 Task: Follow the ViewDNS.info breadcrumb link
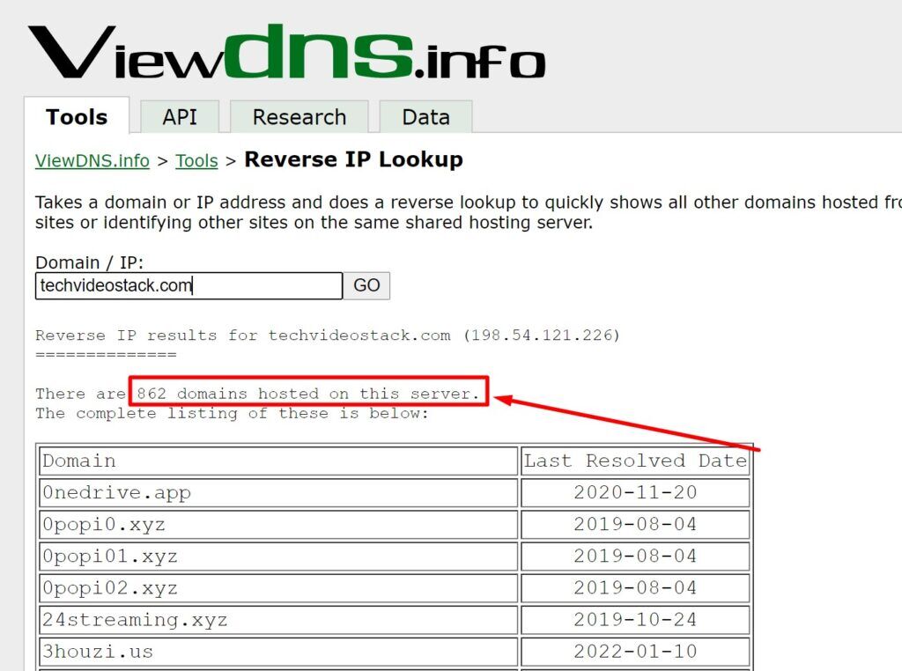pyautogui.click(x=92, y=160)
